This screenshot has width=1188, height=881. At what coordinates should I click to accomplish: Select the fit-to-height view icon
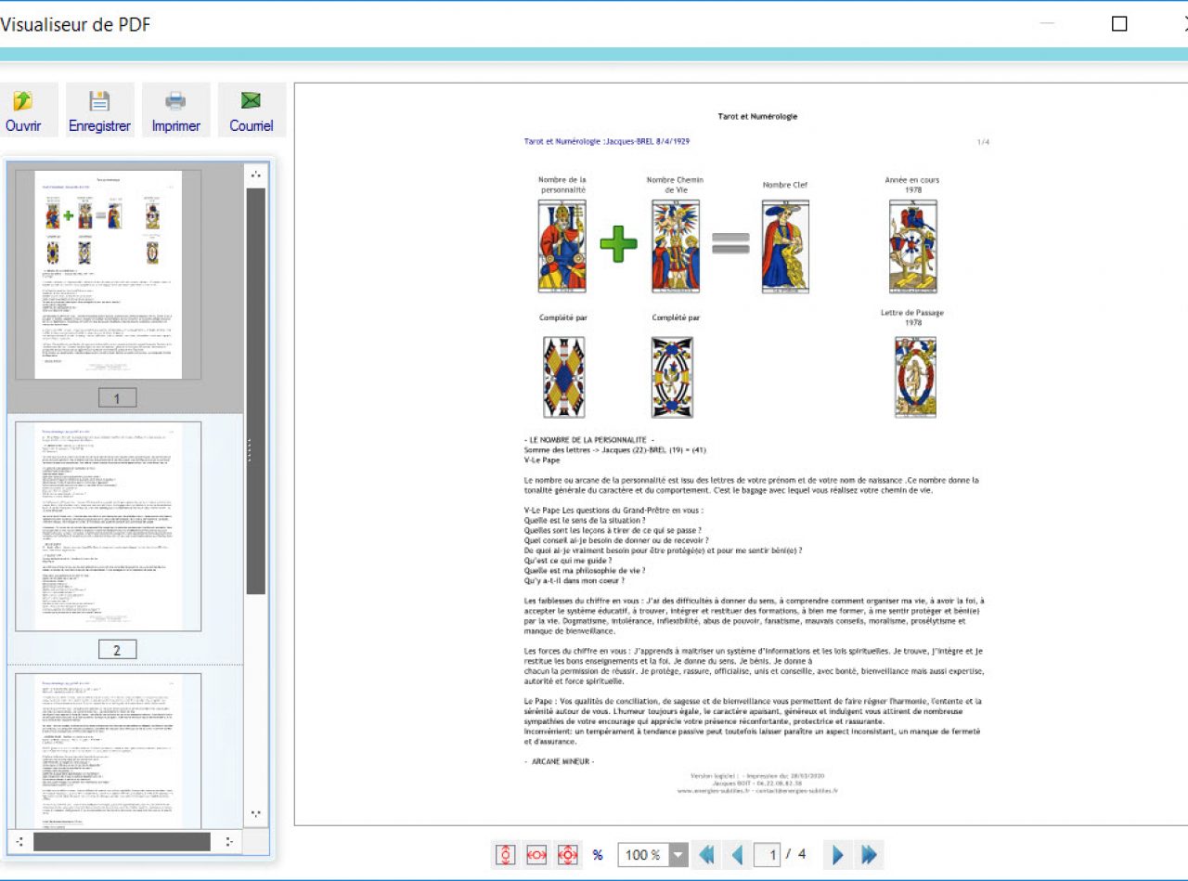click(x=504, y=854)
